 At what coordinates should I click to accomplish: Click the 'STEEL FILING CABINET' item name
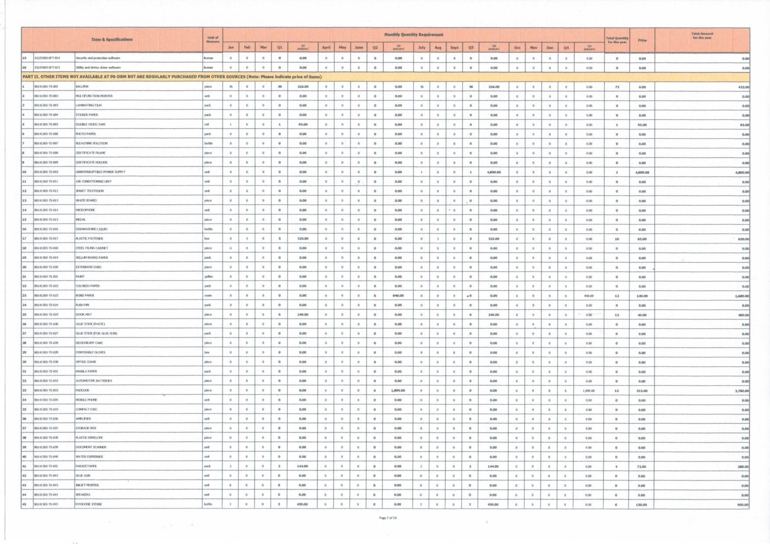click(x=92, y=248)
